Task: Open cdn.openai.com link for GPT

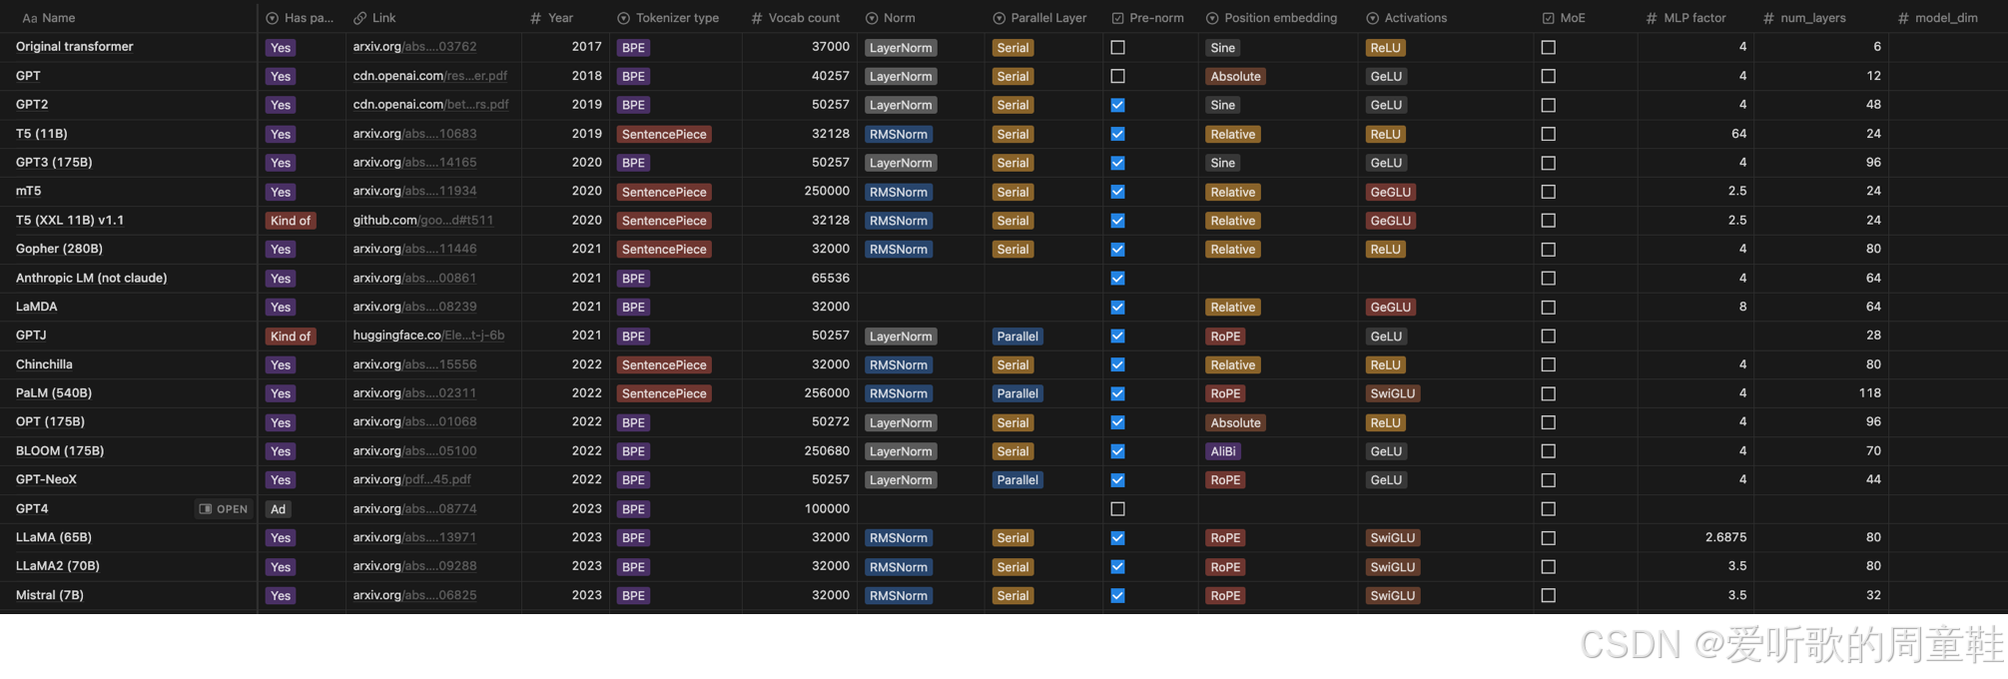Action: click(430, 76)
